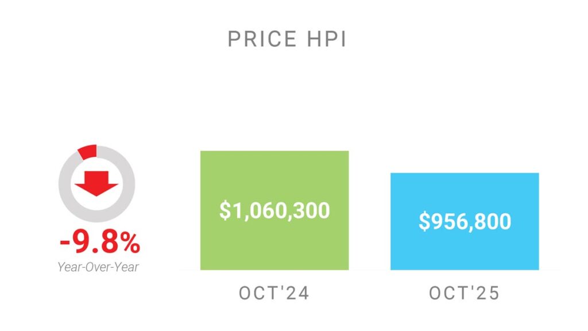588x331 pixels.
Task: Click the $1,060,300 price value
Action: 274,210
